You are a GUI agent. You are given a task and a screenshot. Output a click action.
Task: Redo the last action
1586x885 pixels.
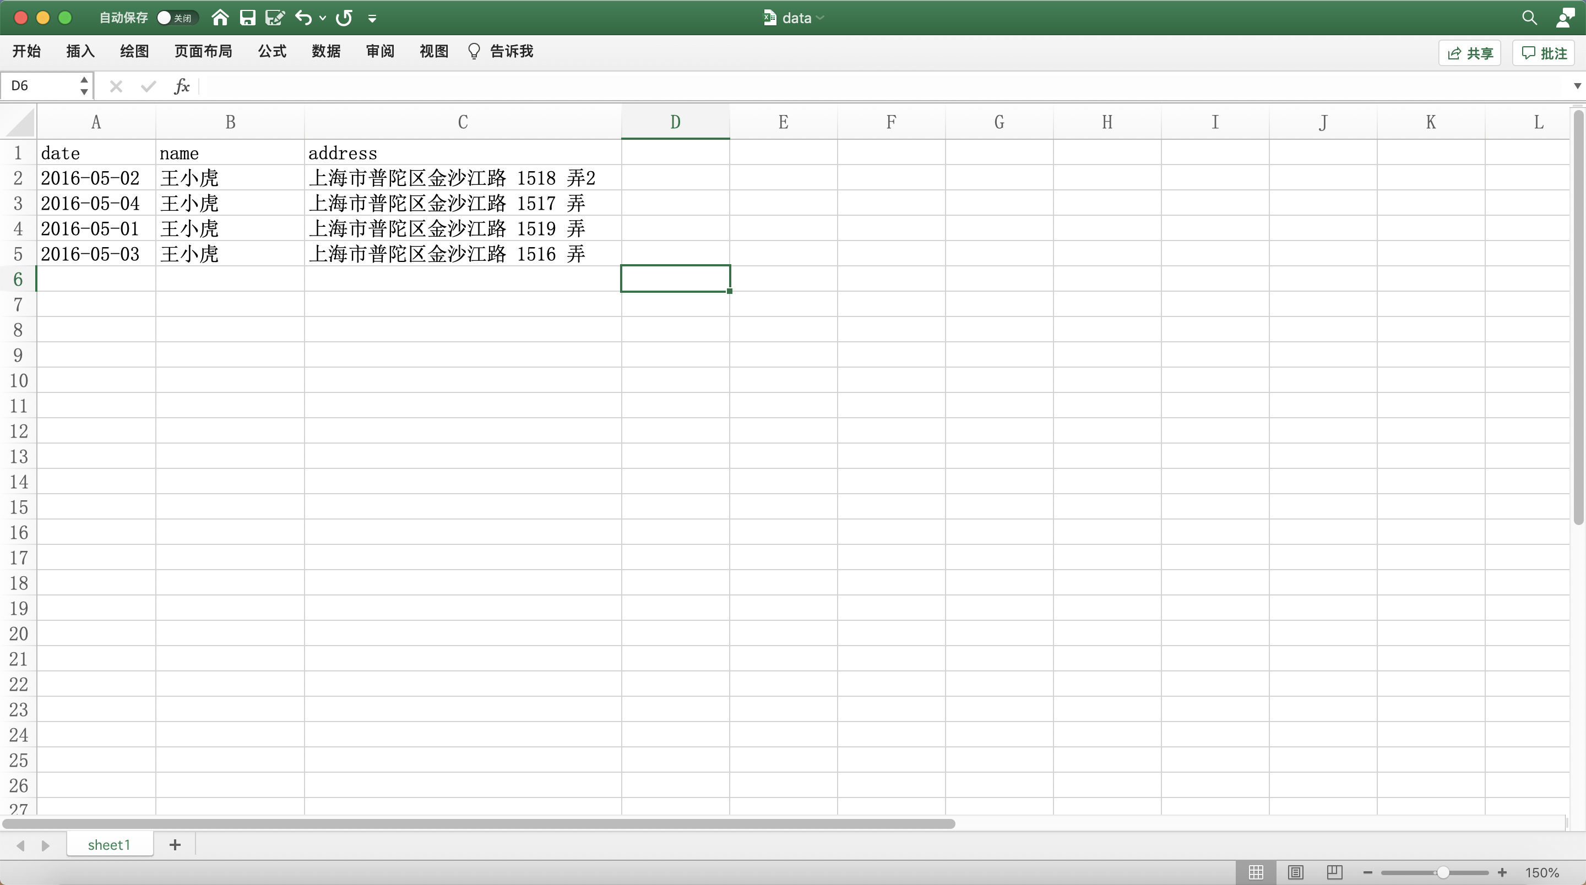pos(344,18)
